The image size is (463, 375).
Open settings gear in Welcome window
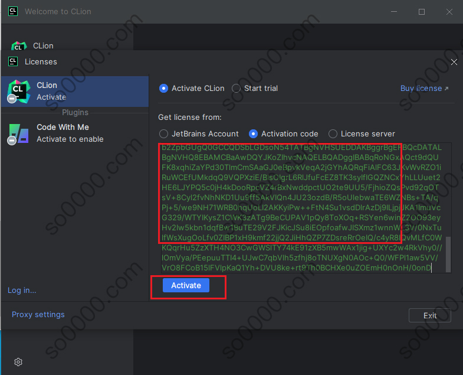(x=18, y=362)
